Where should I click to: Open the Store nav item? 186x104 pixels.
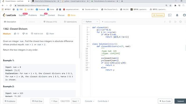[x=71, y=15]
